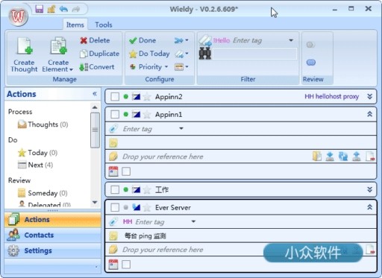Screen dimensions: 382x278
Task: Click the tag filter icon in Filter group
Action: [x=205, y=40]
